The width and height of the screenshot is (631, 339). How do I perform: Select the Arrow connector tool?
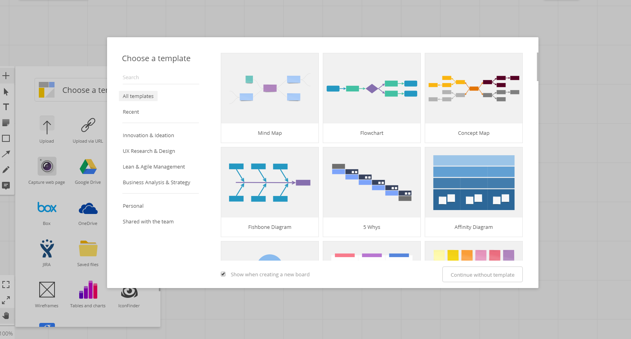coord(6,154)
